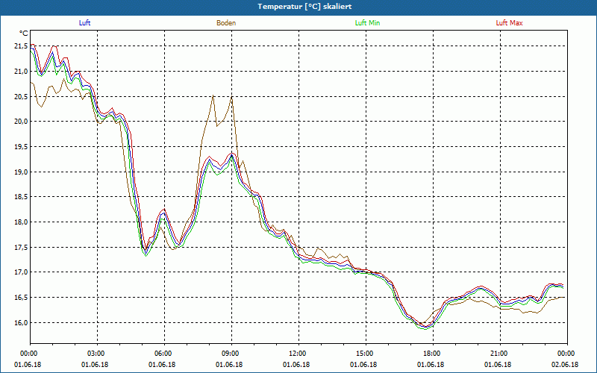597x373 pixels.
Task: Click the 06:00 time axis label
Action: point(164,354)
